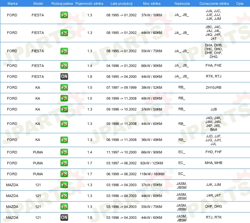Click the Oznaczenie silnika column header
The image size is (250, 223).
tap(214, 4)
